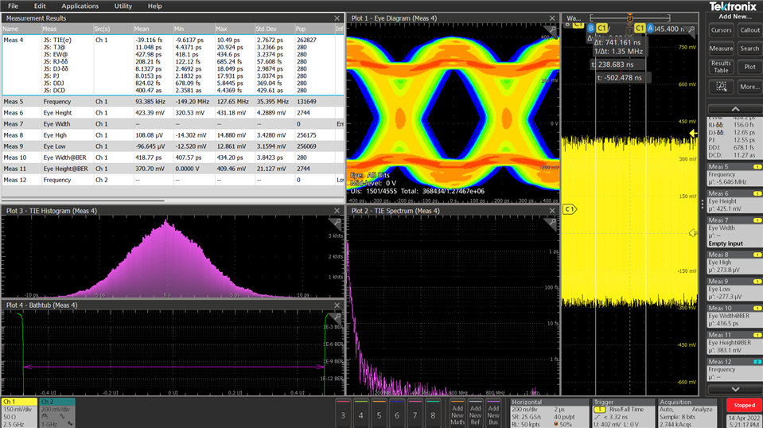Turn on channel 6
This screenshot has height=428, width=763.
click(x=397, y=412)
